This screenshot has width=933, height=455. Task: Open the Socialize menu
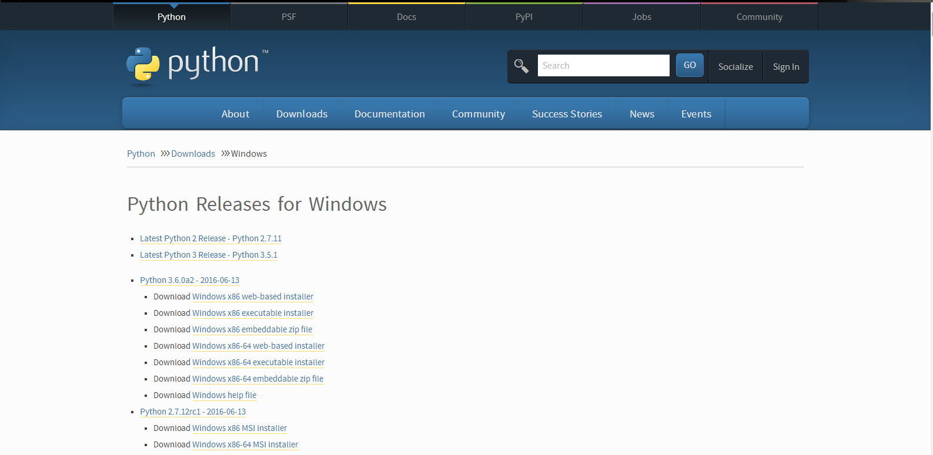coord(735,67)
